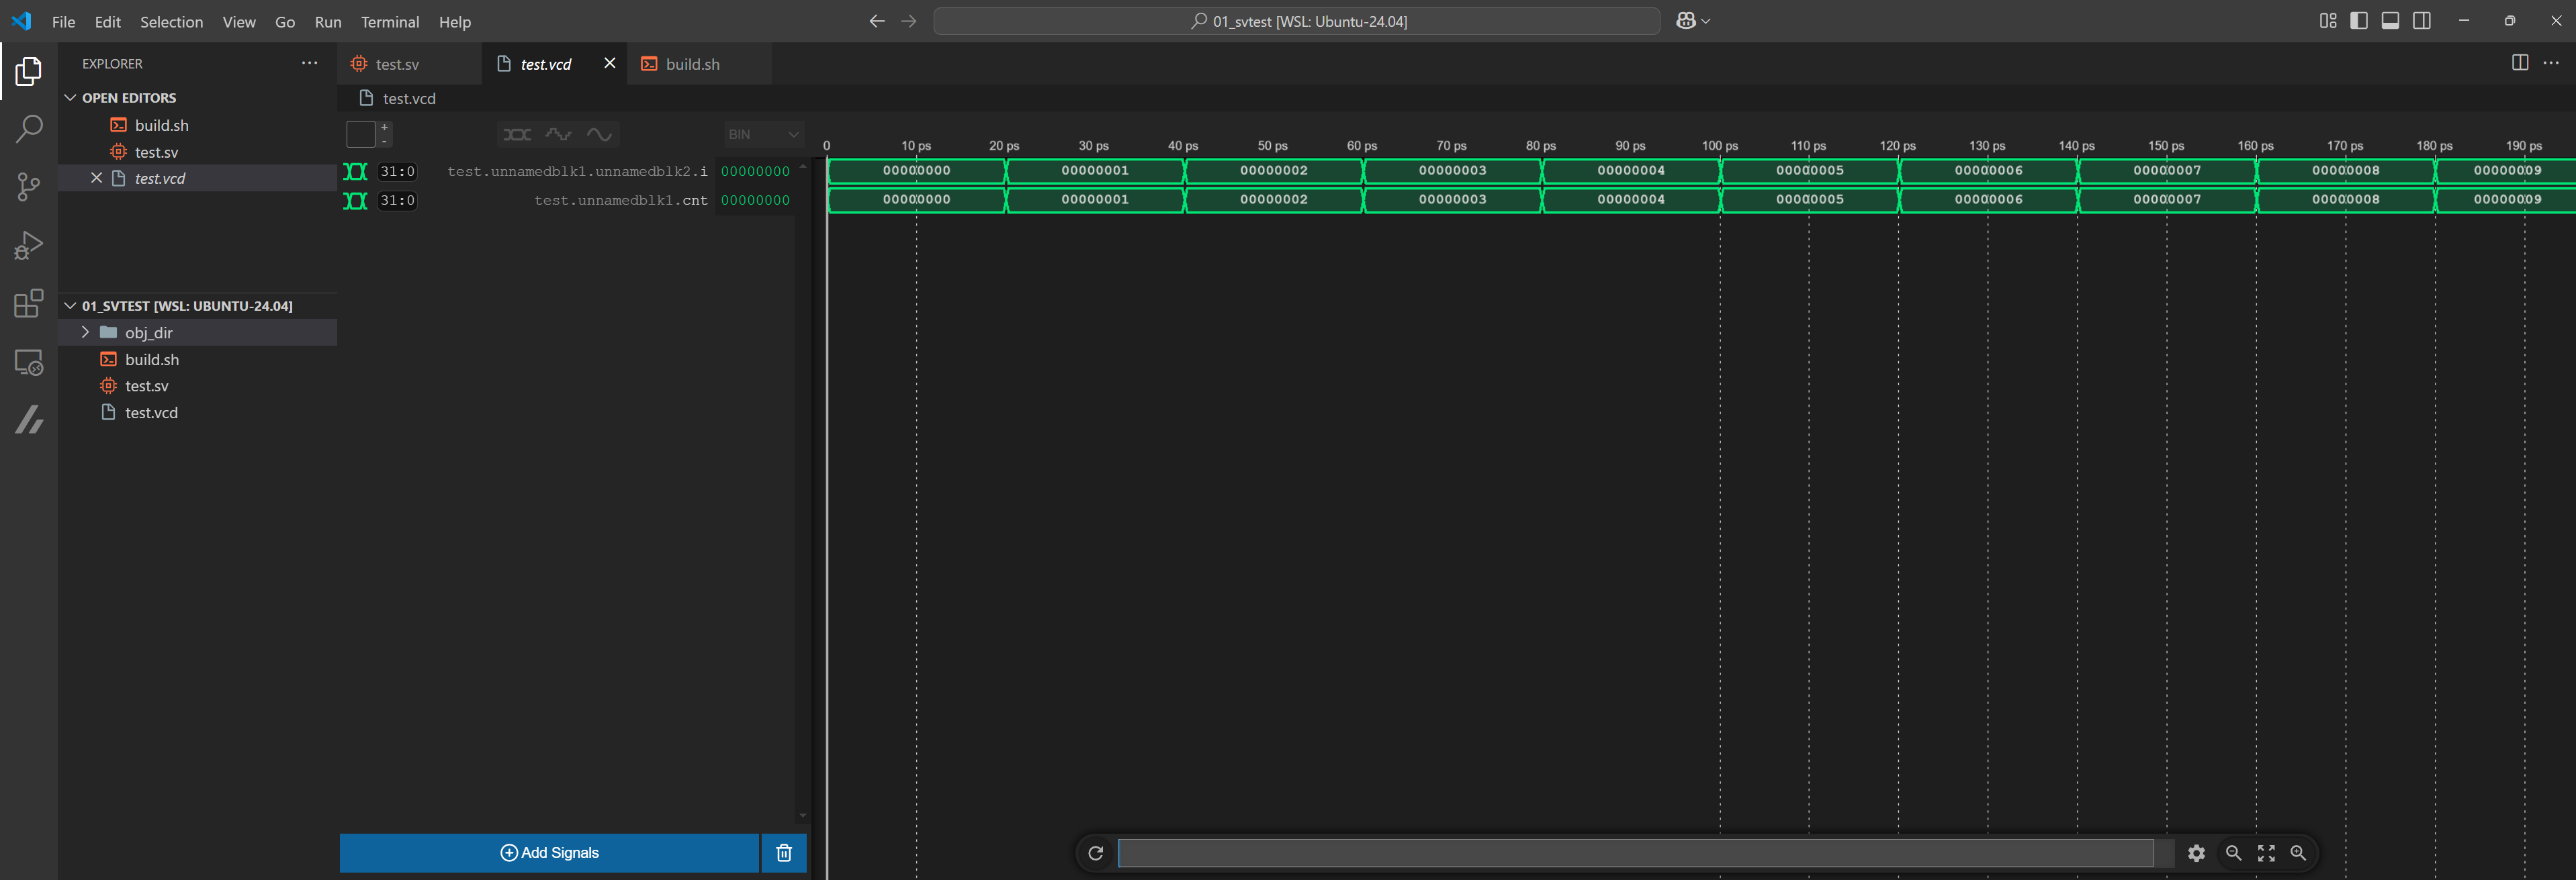
Task: Click the 100 ps mark on the time ruler
Action: (x=1720, y=146)
